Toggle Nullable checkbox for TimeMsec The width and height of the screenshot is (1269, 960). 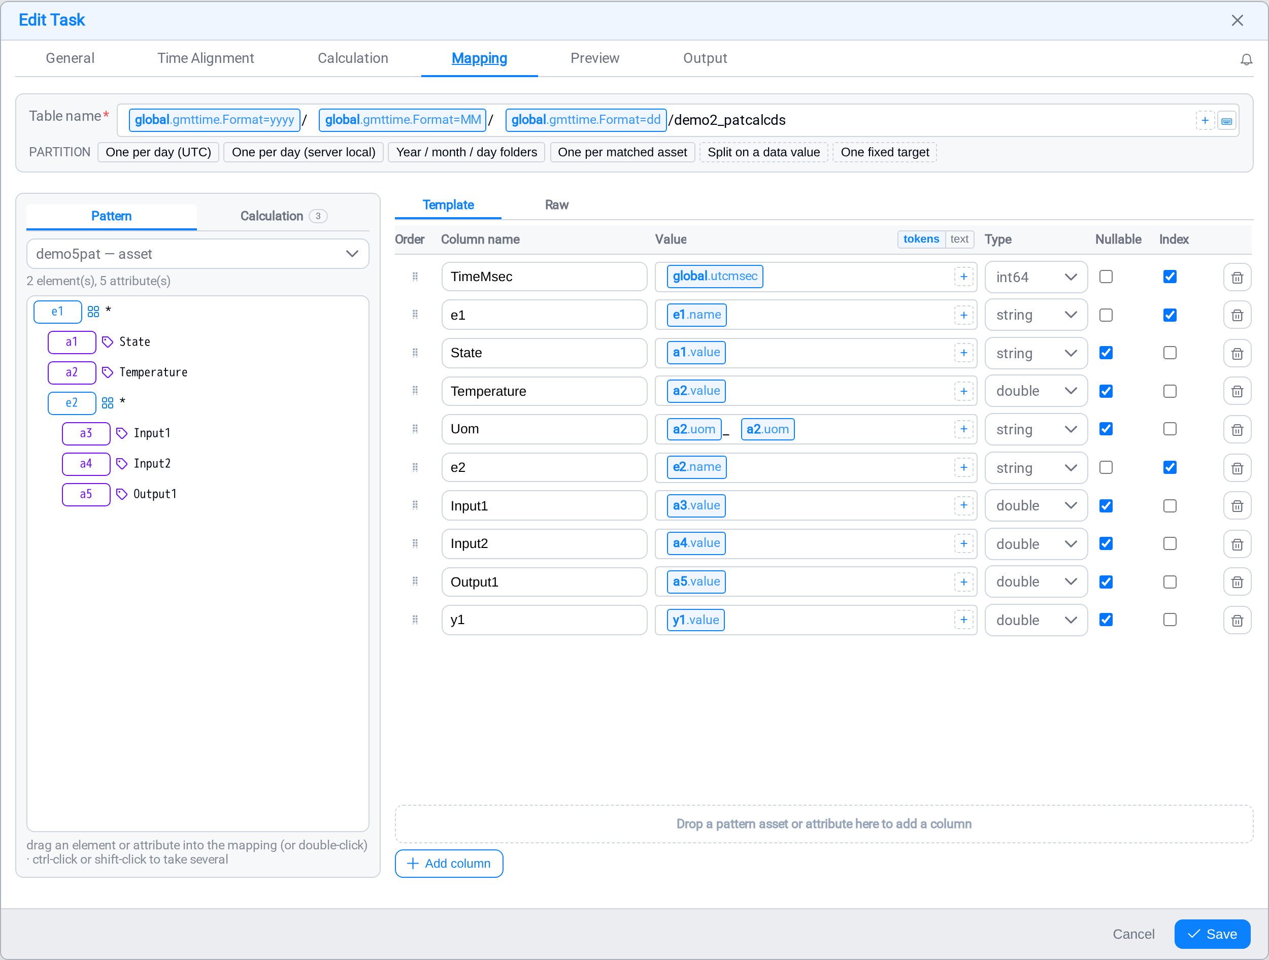[1106, 277]
